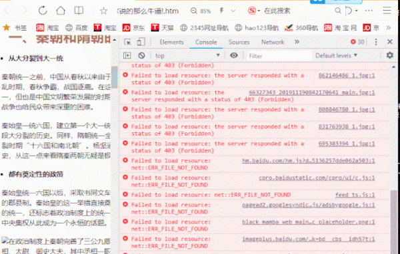This screenshot has width=400, height=254.
Task: Open 862146486_1.jpg source link
Action: 347,75
